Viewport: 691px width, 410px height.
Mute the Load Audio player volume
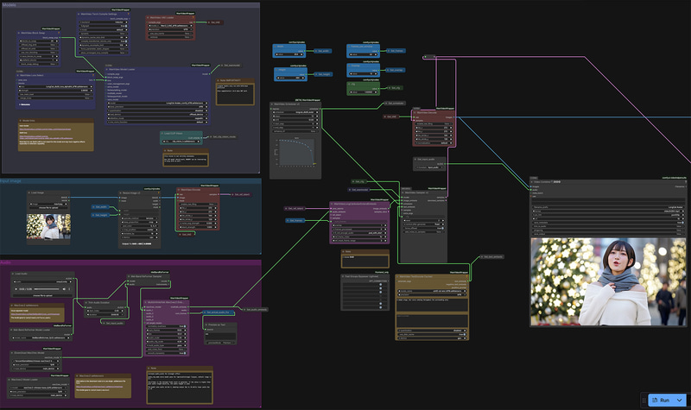(x=64, y=289)
